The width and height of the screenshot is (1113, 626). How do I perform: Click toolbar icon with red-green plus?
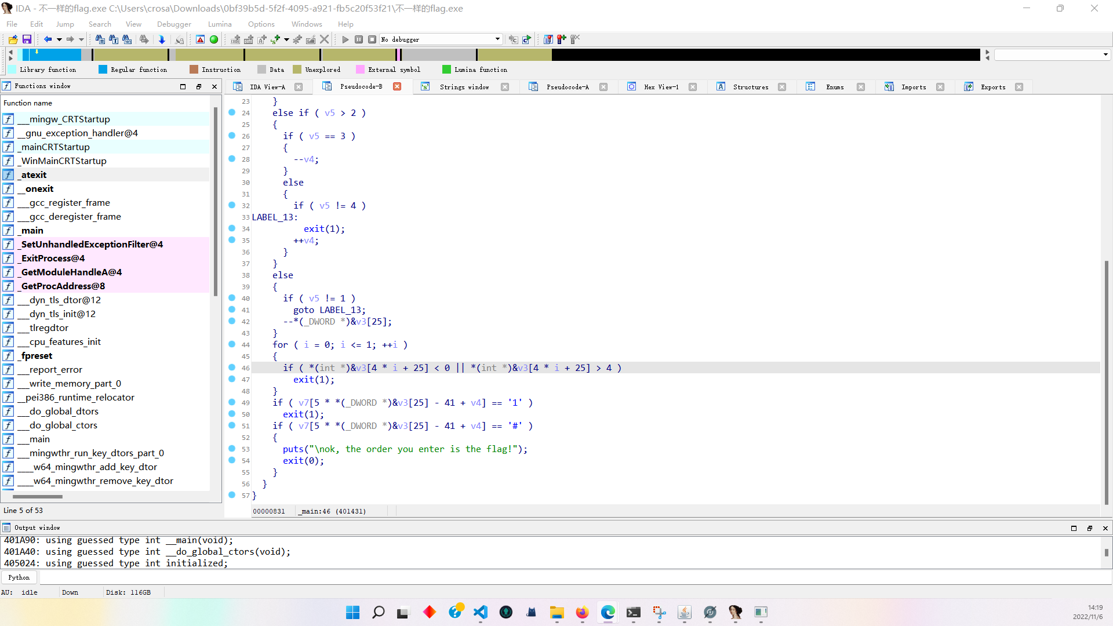(x=561, y=39)
